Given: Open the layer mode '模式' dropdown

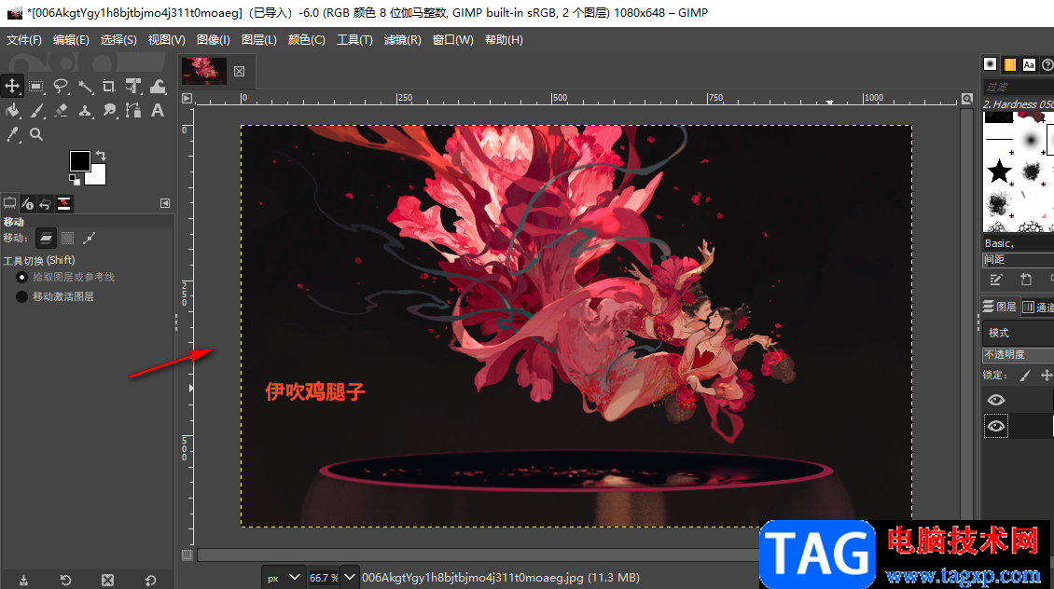Looking at the screenshot, I should 1018,333.
